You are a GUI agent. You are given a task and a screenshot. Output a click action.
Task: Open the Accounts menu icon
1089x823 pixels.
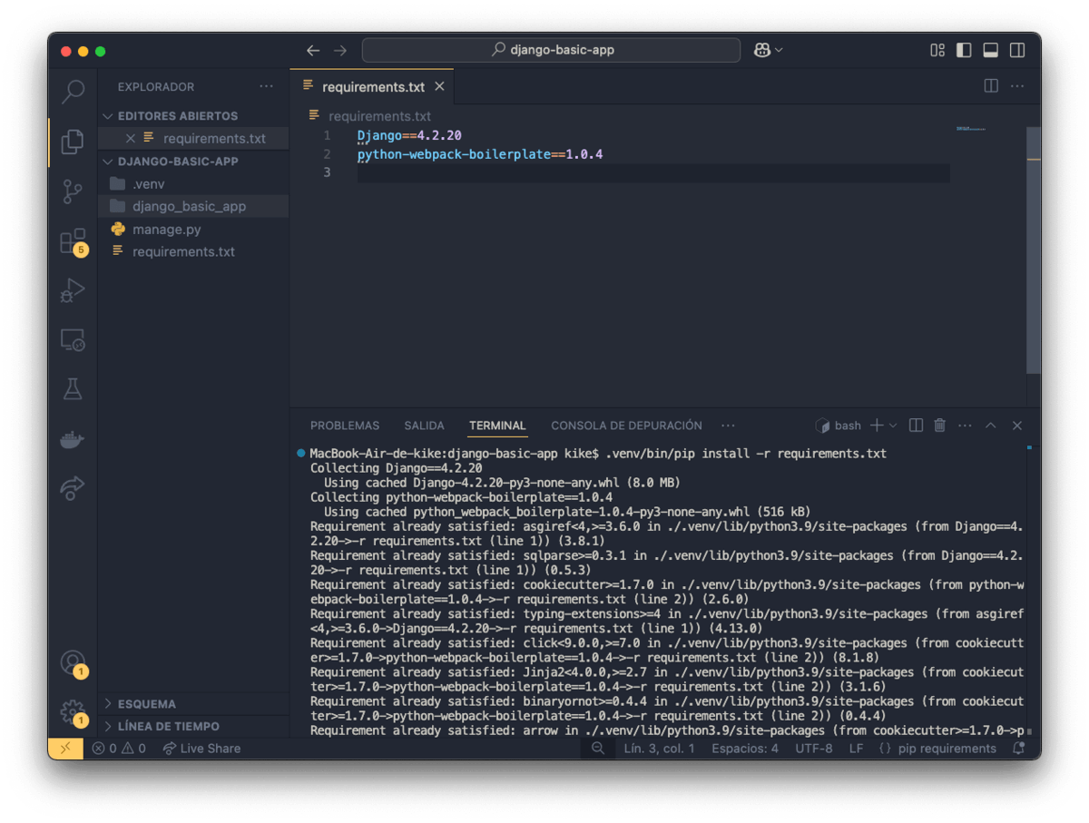73,662
